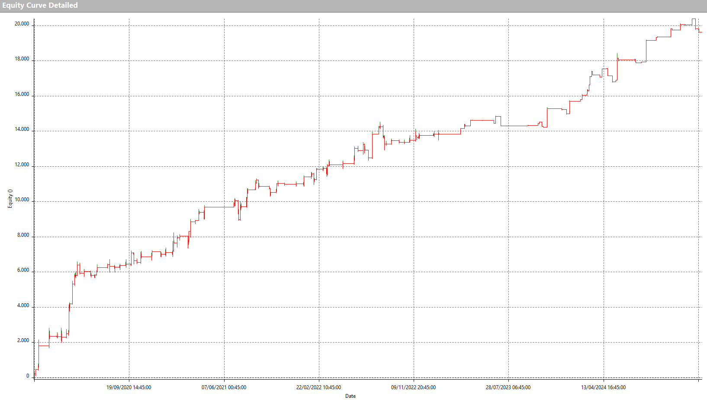Click the 4.000 y-axis tick label
The image size is (707, 400).
pos(23,306)
